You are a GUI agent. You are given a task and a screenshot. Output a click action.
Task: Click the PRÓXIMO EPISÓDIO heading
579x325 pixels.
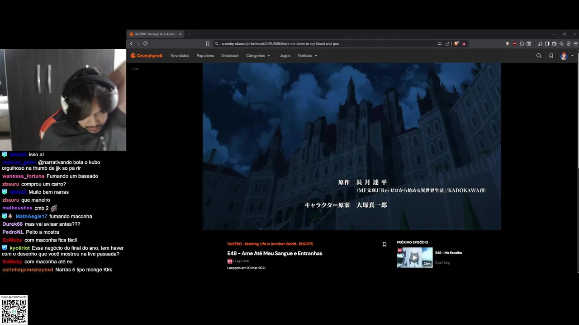pyautogui.click(x=412, y=242)
